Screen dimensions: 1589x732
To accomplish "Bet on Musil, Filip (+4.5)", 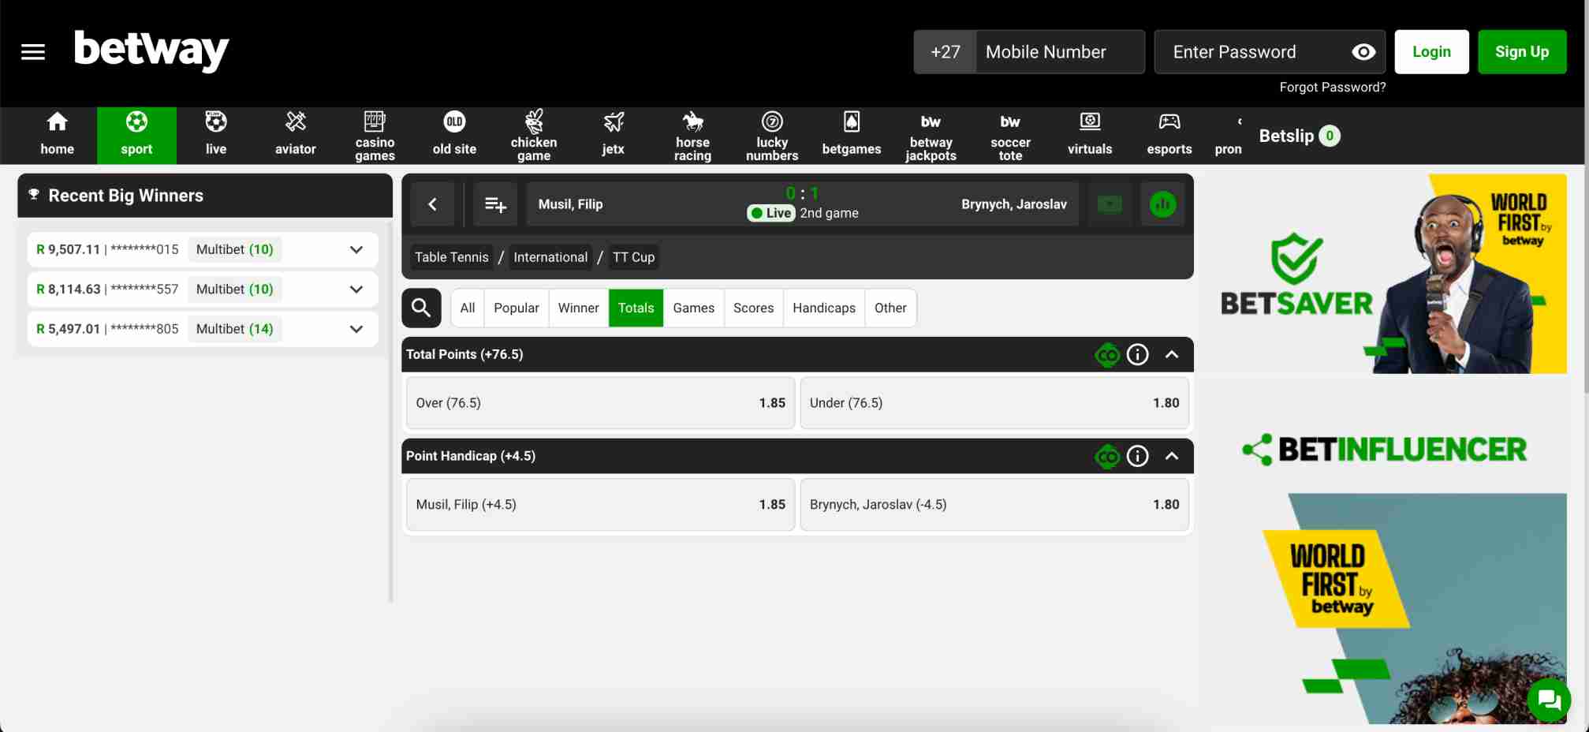I will (601, 505).
